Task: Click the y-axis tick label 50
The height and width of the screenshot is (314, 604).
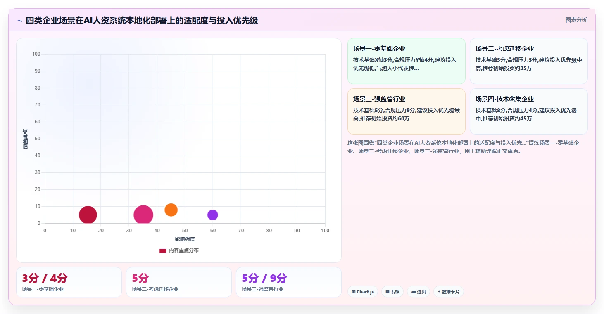Action: pos(37,139)
